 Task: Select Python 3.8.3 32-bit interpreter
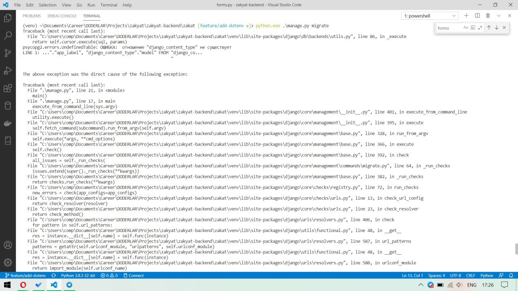[x=78, y=276]
